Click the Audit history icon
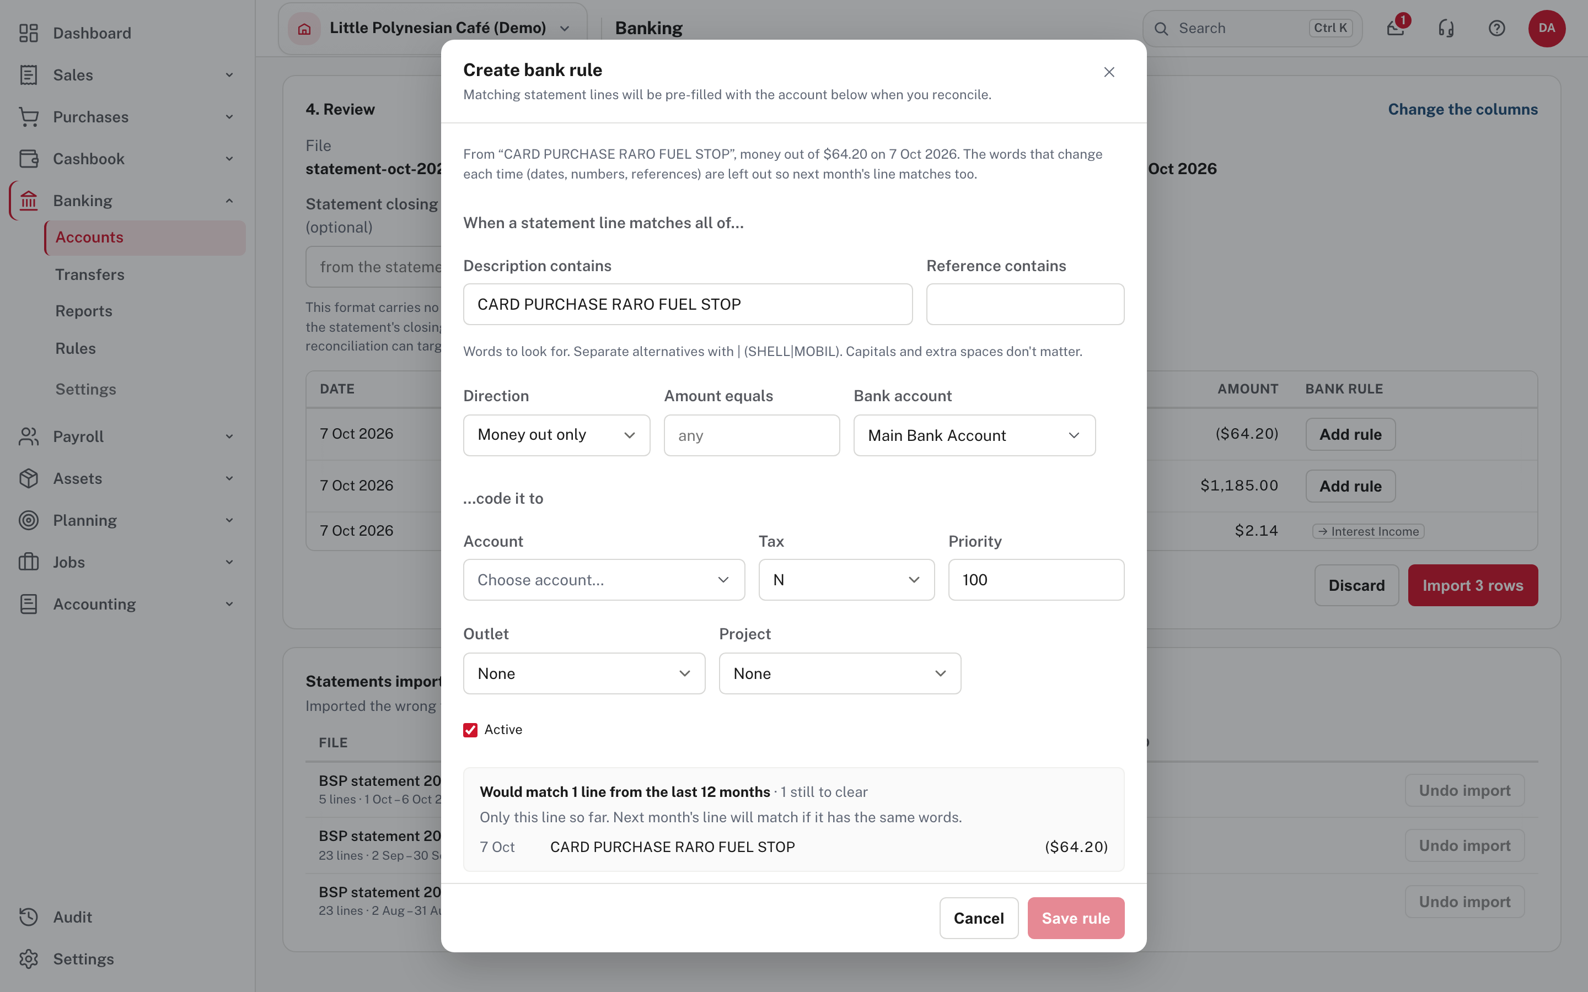Screen dimensions: 1588x992 (28, 917)
